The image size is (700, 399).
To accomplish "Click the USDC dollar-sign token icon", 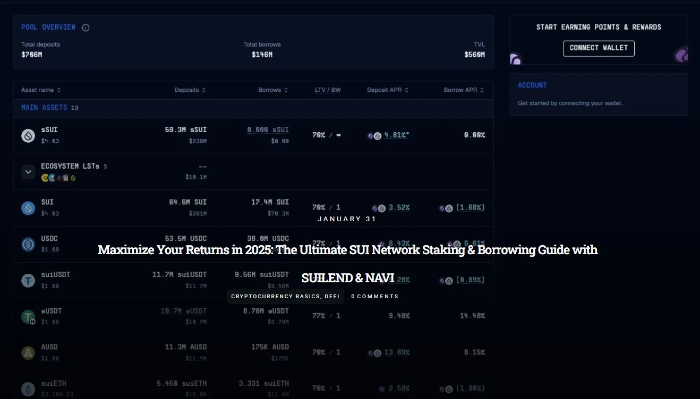I will pyautogui.click(x=28, y=244).
